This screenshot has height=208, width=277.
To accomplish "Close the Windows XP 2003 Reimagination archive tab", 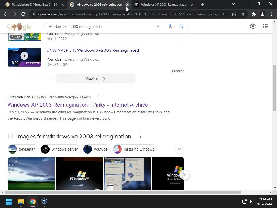I will [192, 5].
